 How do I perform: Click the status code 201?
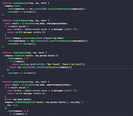45,41
